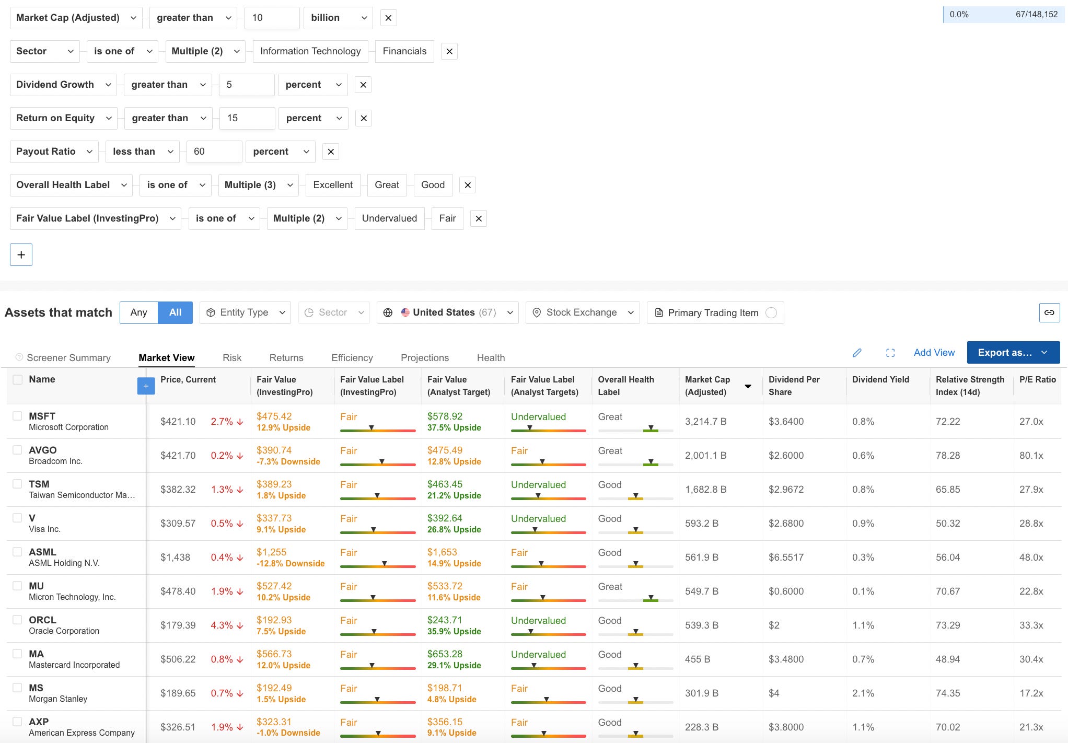Open Market Cap (Adjusted) metric dropdown
The image size is (1068, 743).
[76, 18]
